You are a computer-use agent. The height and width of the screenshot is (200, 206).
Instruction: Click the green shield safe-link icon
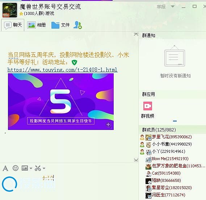click(74, 62)
